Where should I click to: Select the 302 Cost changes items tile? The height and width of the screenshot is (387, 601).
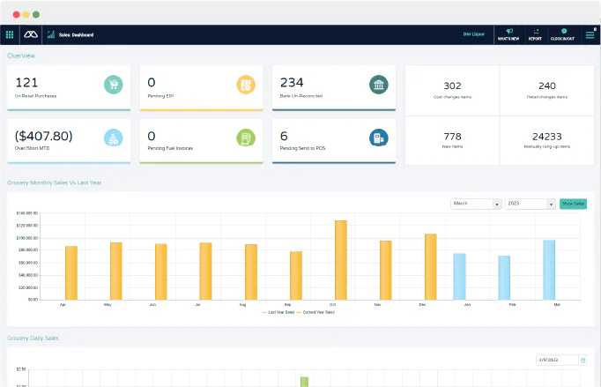point(452,90)
